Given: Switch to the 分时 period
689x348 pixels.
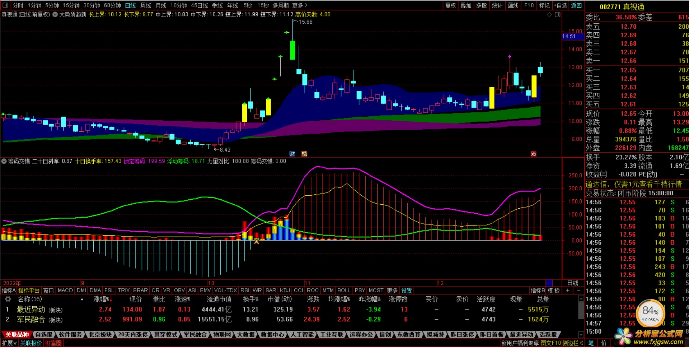Looking at the screenshot, I should point(18,5).
